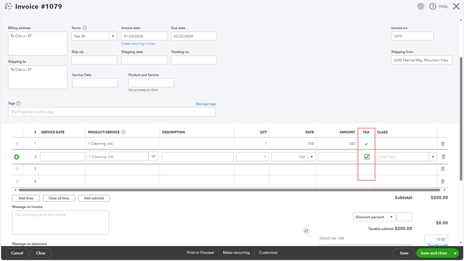Grab the drag handle on row 3

(x=17, y=169)
